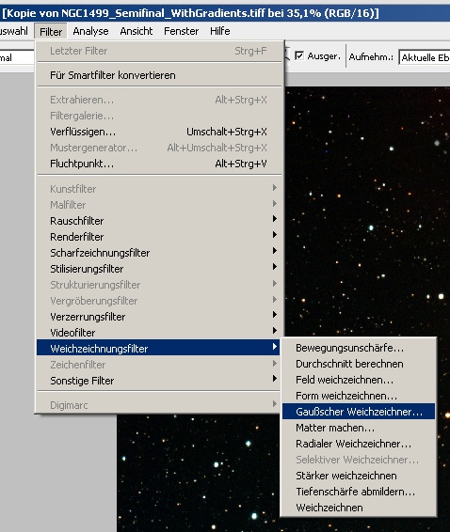The height and width of the screenshot is (532, 450).
Task: Apply Stärker weichzeichnen filter
Action: point(359,476)
